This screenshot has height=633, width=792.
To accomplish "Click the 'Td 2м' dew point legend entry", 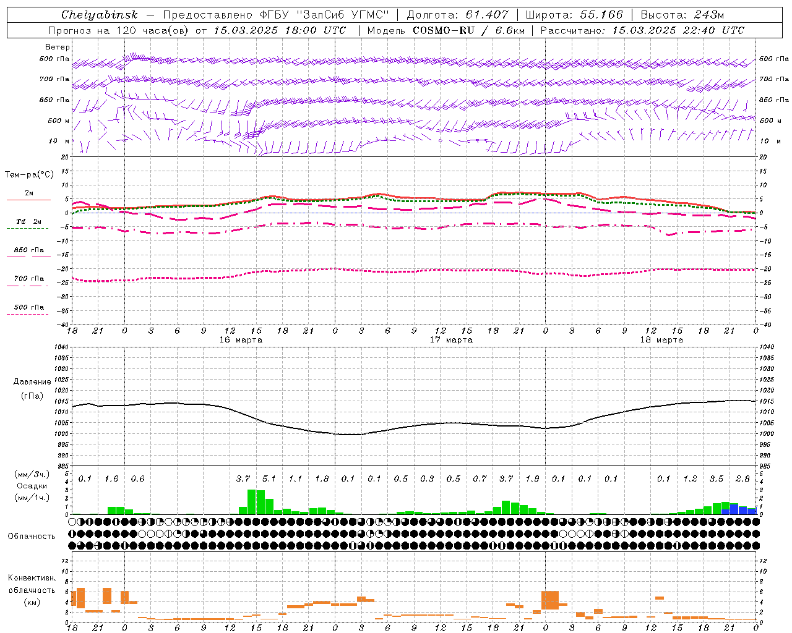I will (x=29, y=221).
